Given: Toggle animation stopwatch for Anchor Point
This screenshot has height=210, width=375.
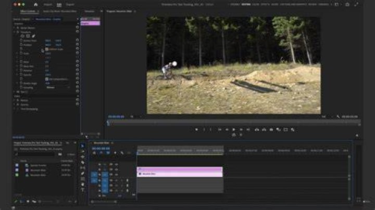Looking at the screenshot, I should [21, 41].
